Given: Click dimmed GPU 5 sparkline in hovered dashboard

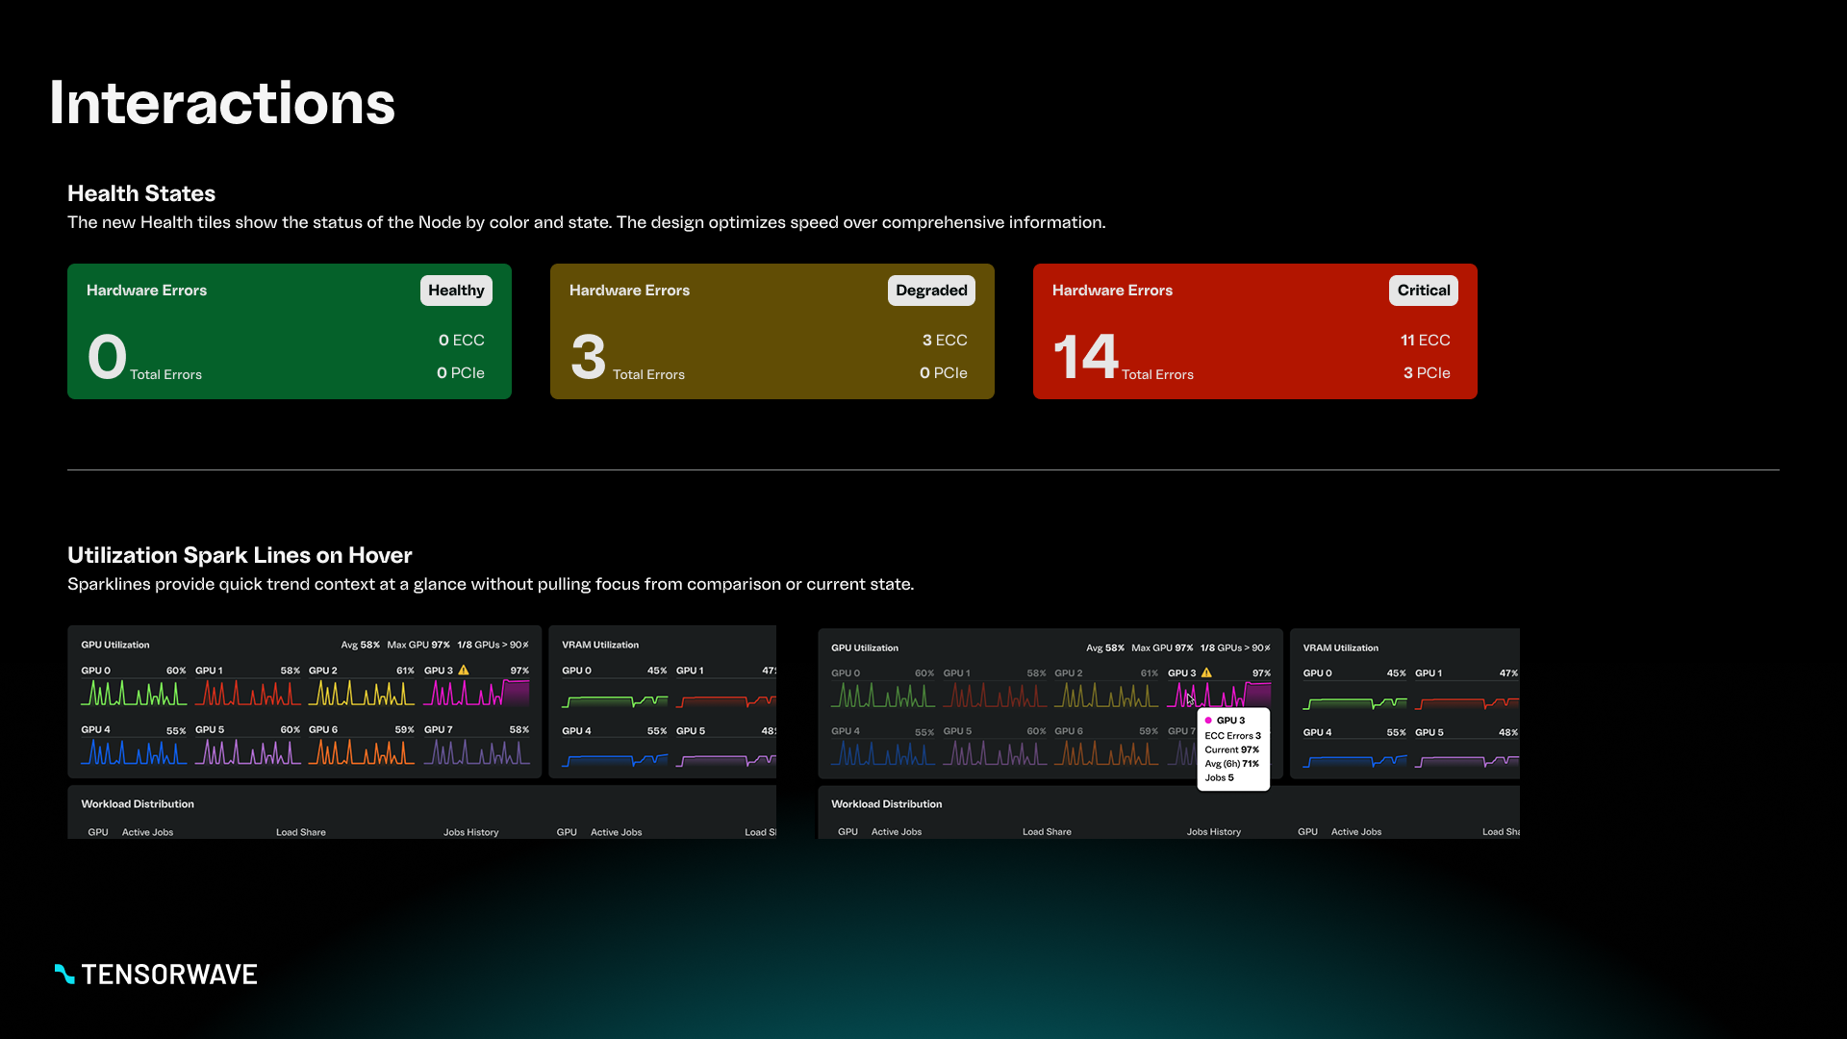Looking at the screenshot, I should [x=994, y=753].
